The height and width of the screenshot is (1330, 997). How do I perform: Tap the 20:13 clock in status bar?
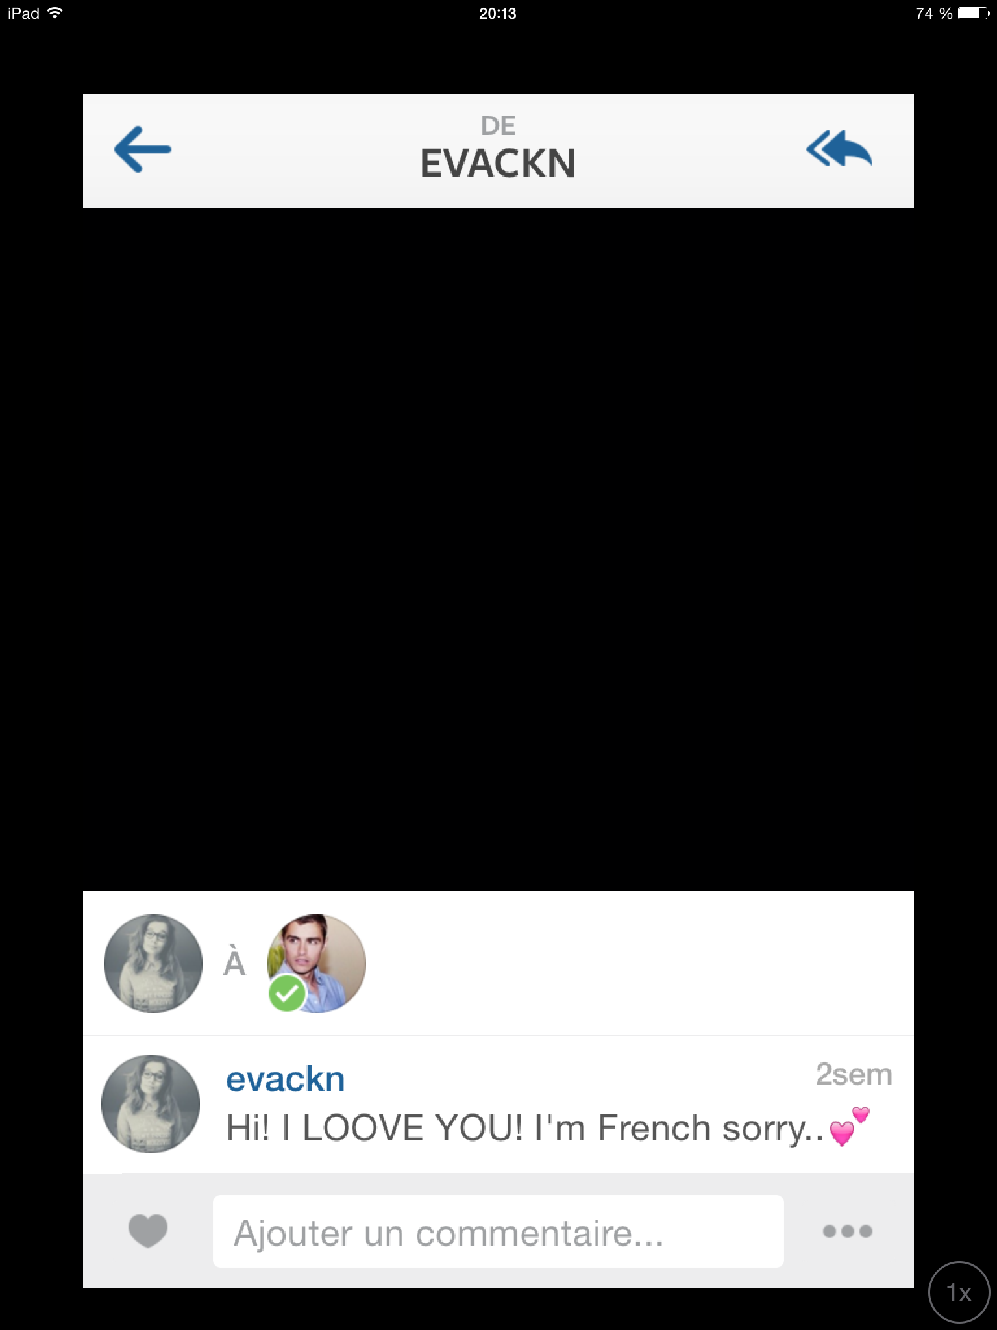coord(498,14)
